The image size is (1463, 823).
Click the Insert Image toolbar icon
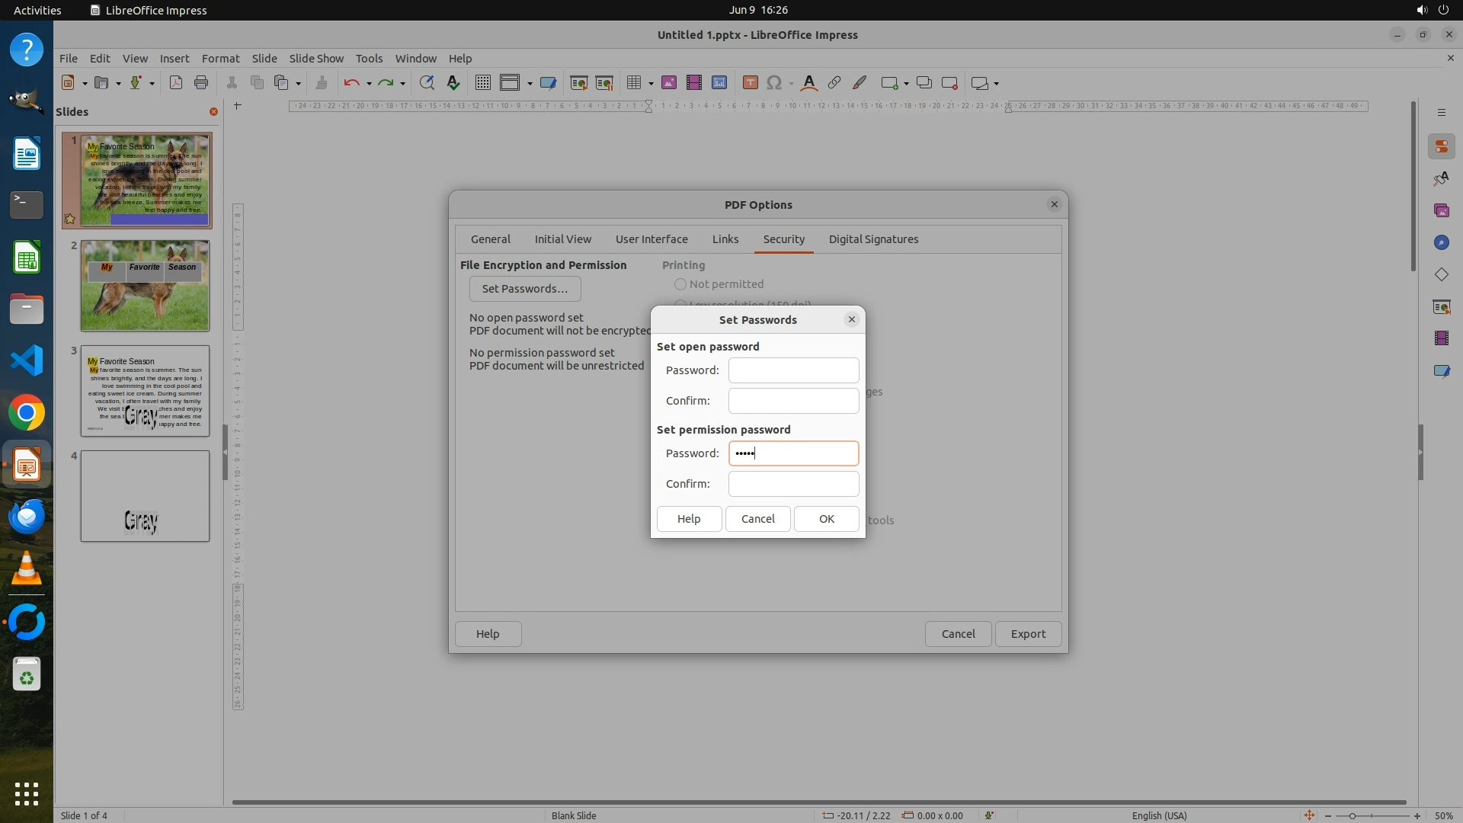point(668,83)
